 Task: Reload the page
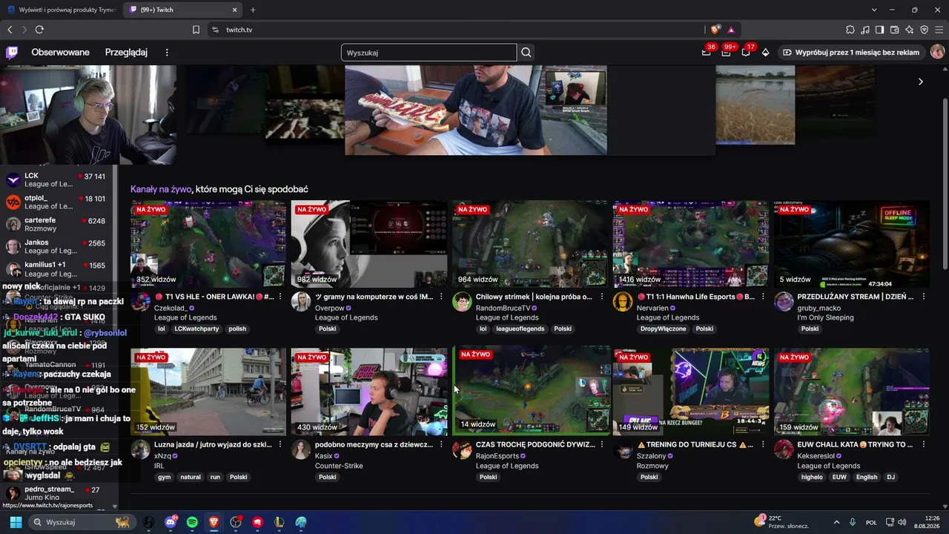(x=39, y=30)
